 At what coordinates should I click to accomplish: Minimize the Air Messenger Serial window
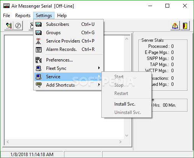pos(150,6)
